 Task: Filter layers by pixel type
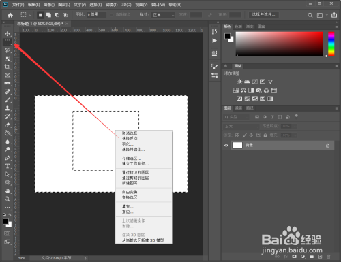click(257, 117)
